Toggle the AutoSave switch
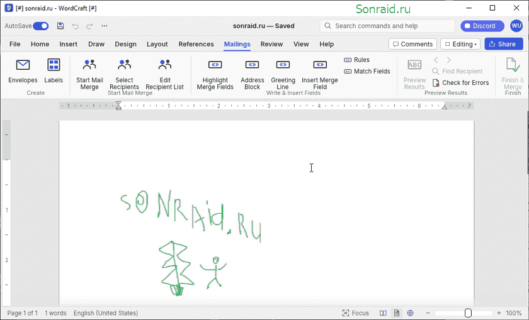Screen dimensions: 529x320 pyautogui.click(x=41, y=26)
